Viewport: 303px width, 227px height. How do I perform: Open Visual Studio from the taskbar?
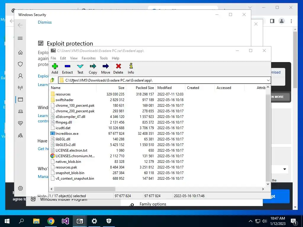pos(65,221)
